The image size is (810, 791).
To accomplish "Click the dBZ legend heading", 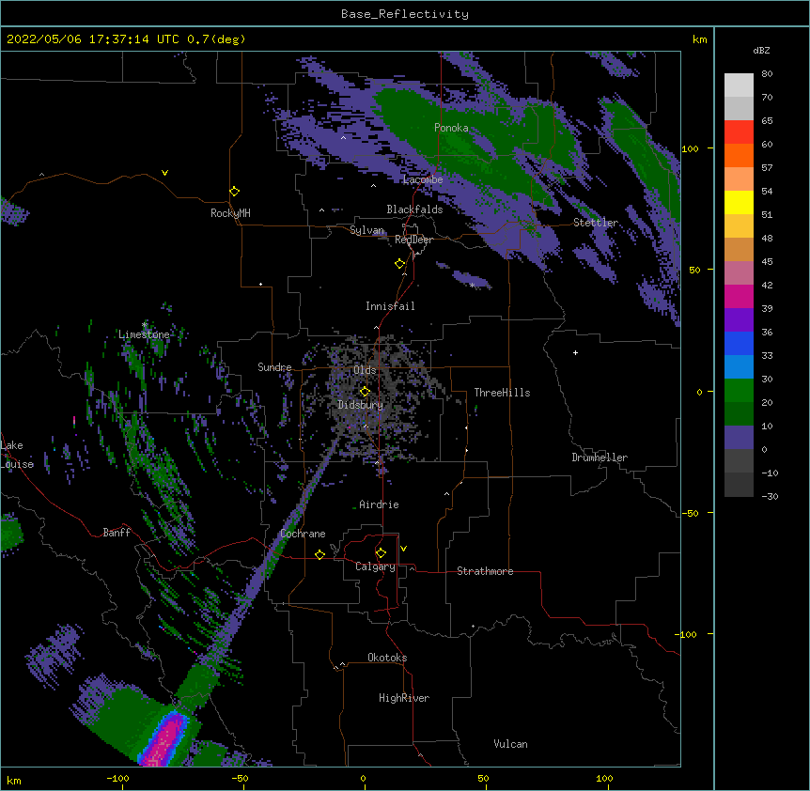I will (x=761, y=51).
